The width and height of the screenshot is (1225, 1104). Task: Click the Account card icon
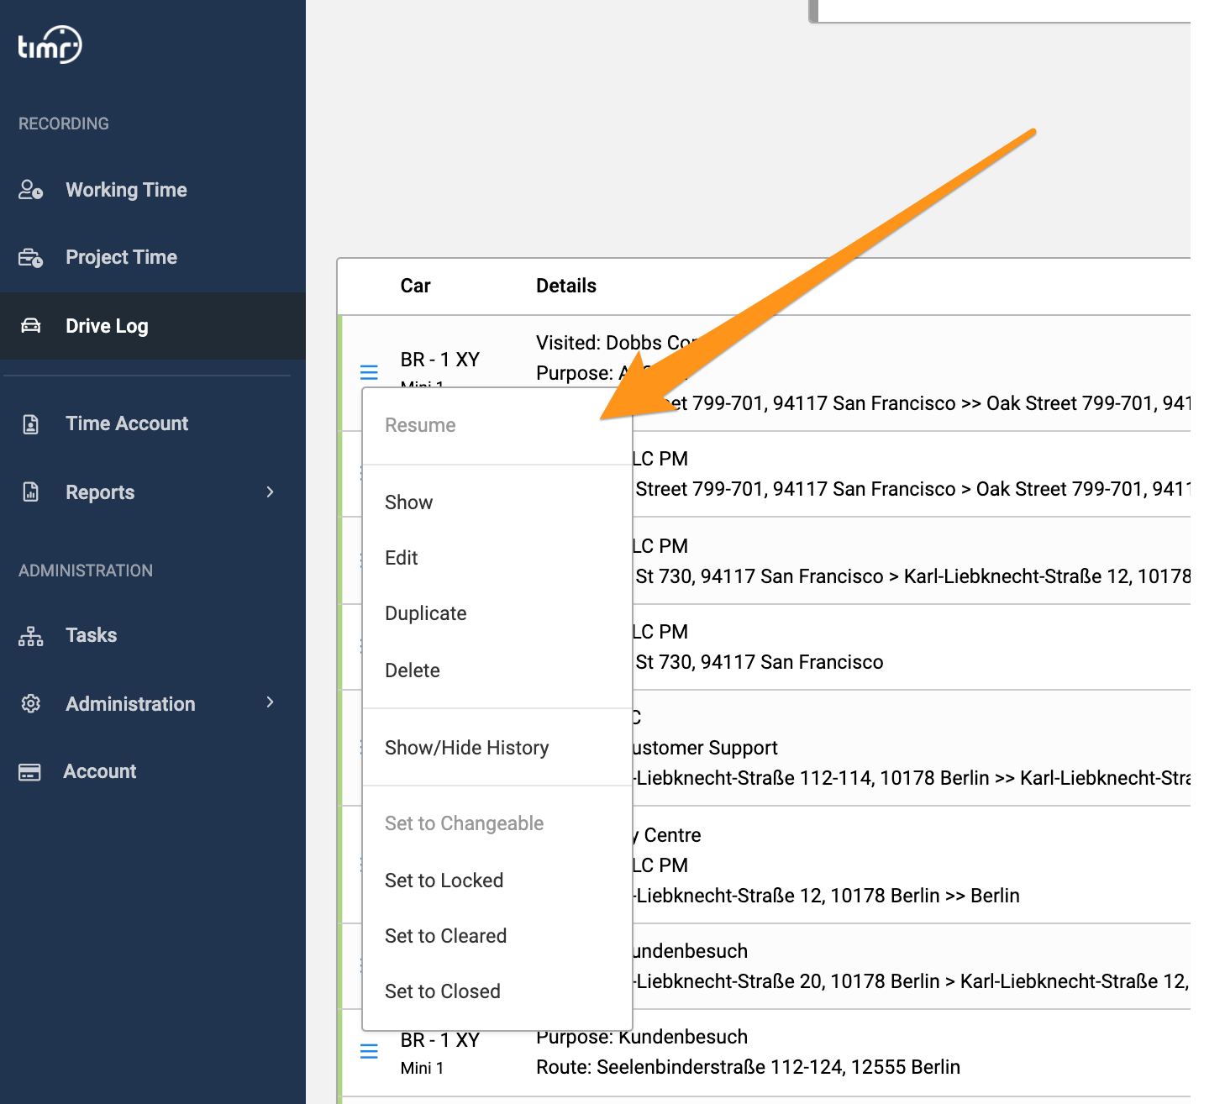tap(30, 771)
